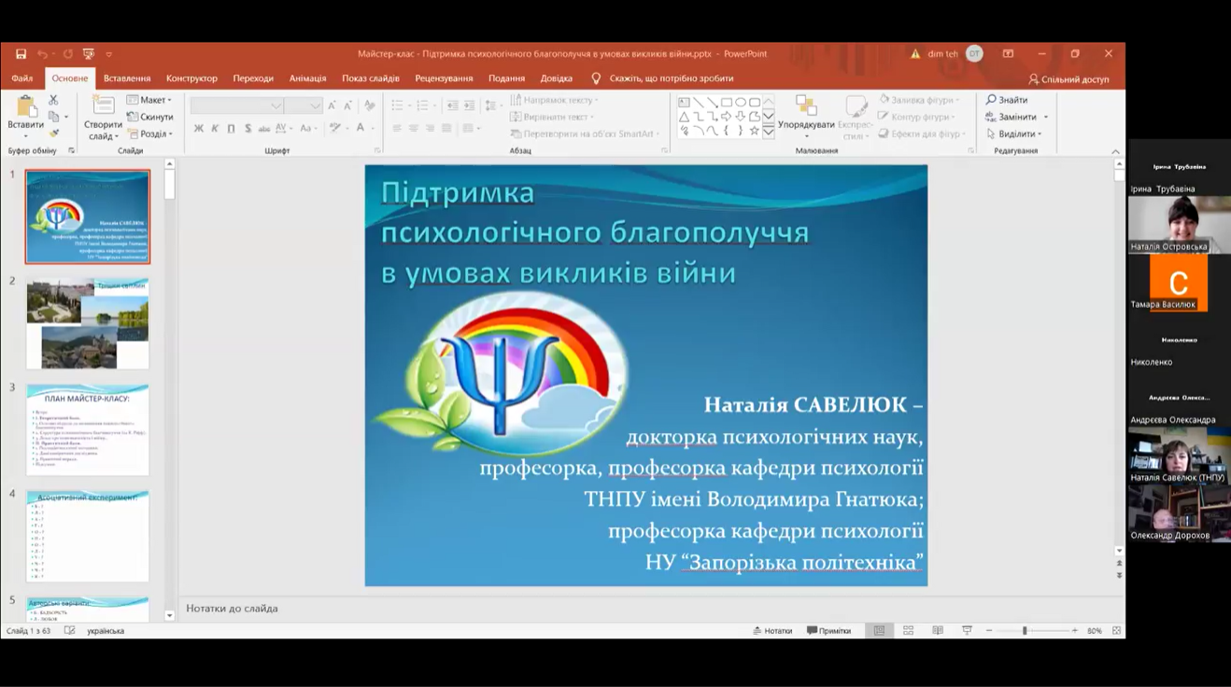Select the text box shape in gallery
This screenshot has height=687, width=1231.
(684, 103)
